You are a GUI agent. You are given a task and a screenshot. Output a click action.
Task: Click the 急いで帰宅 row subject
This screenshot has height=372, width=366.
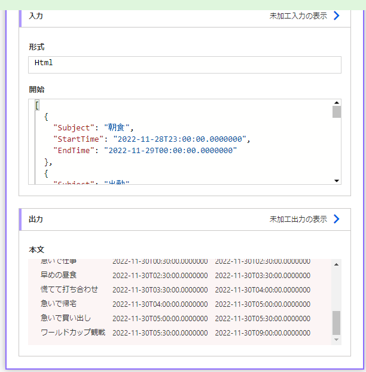(x=59, y=304)
